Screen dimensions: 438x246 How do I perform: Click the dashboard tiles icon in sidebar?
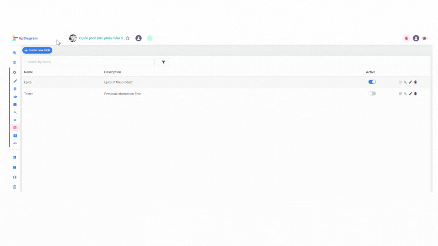coord(15,158)
